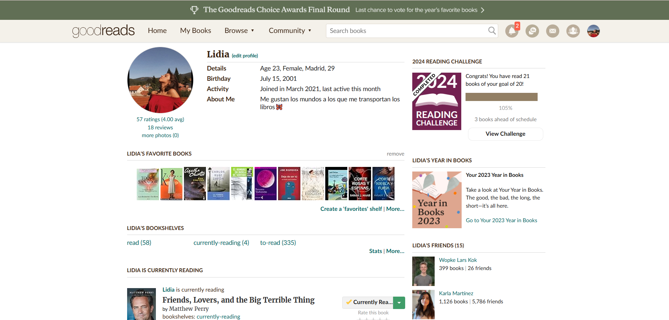Open the currently-reading (4) bookshelf

[221, 243]
